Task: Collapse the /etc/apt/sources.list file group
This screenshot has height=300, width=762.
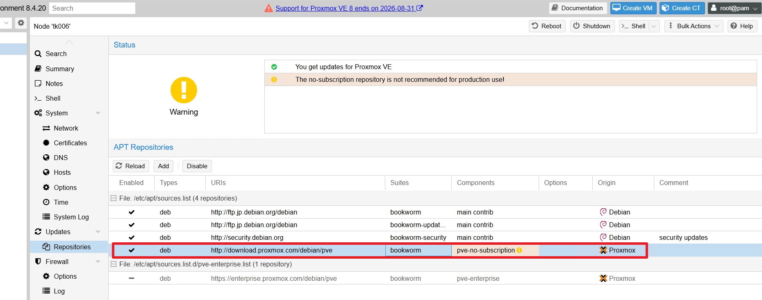Action: 114,198
